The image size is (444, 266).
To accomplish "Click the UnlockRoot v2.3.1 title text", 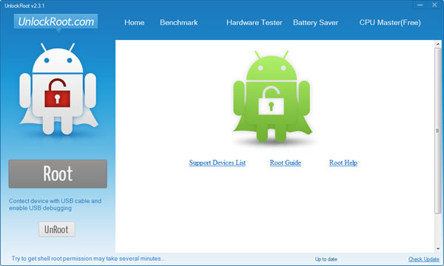I will 24,6.
